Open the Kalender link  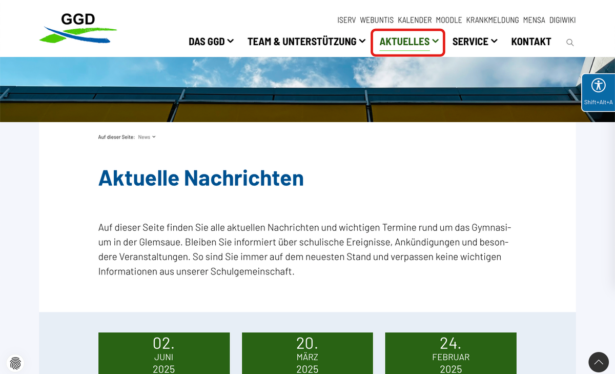(x=415, y=20)
